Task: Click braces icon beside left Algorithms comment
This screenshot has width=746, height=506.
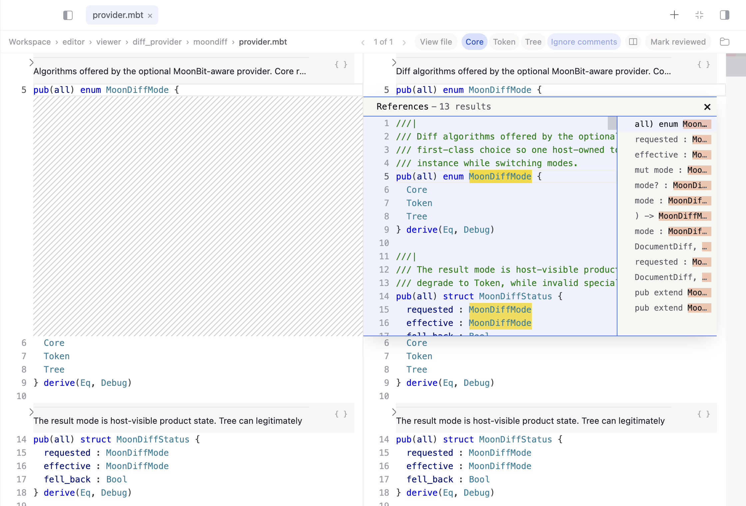Action: (341, 65)
